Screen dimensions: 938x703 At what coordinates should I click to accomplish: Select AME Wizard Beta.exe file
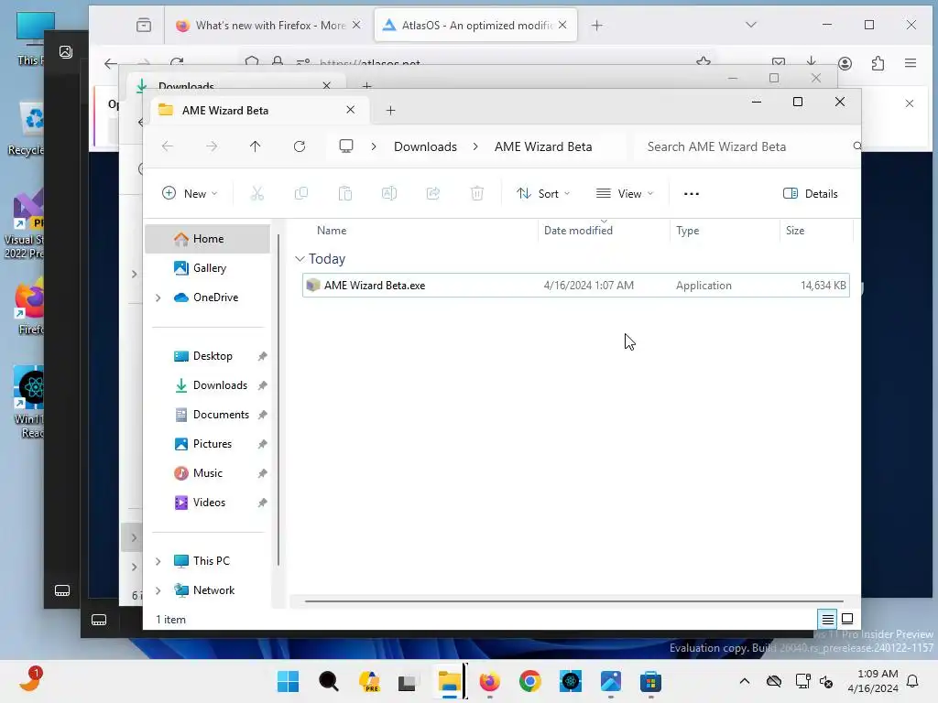coord(575,286)
